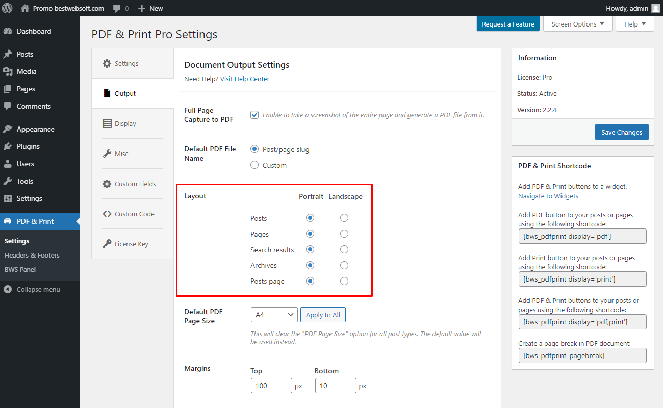
Task: Click the Tools wrench icon in sidebar
Action: click(x=8, y=181)
